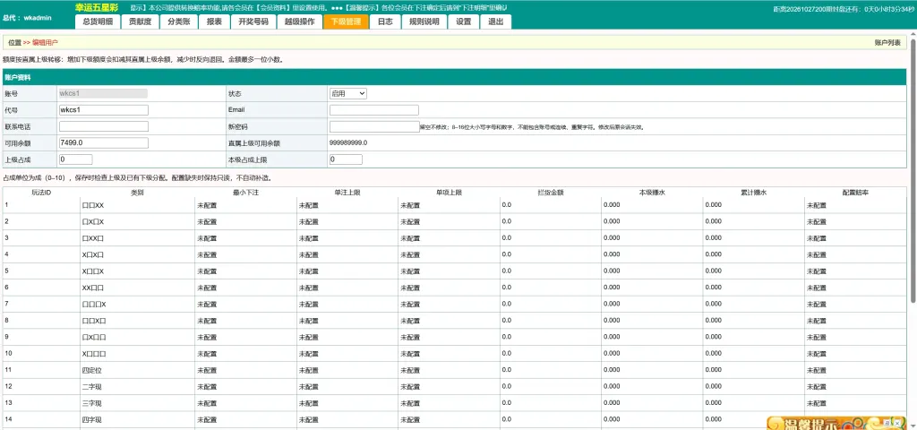Open the 总货明细 tab
This screenshot has height=430, width=917.
click(x=98, y=21)
